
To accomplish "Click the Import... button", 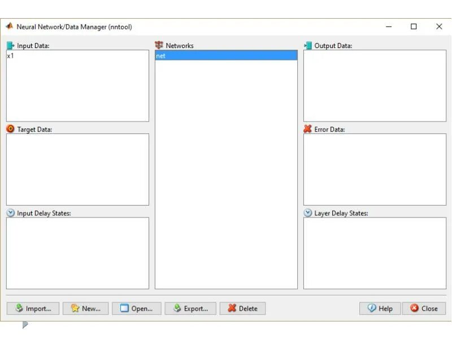I will click(33, 308).
